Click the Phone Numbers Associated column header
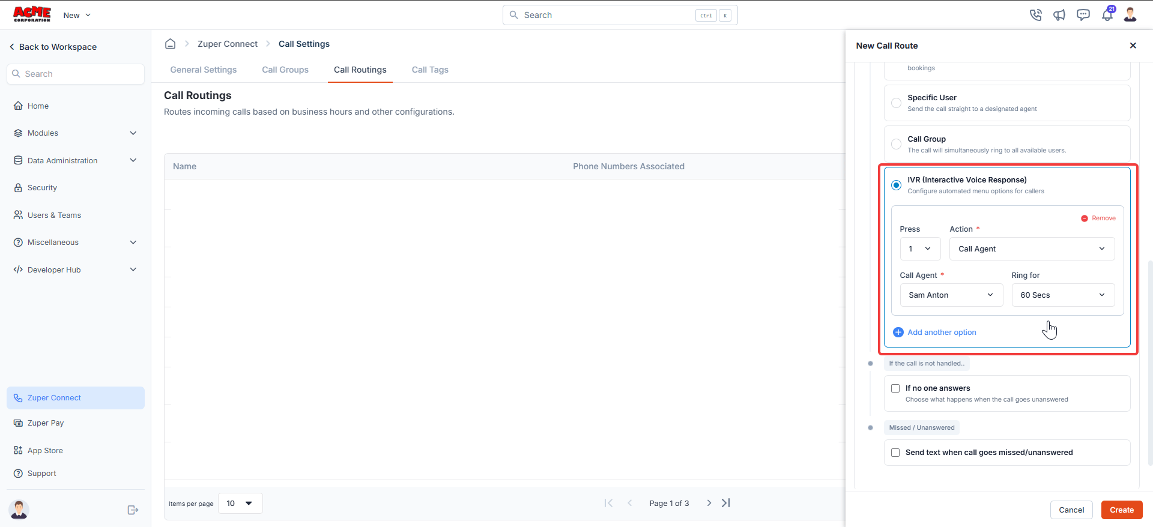This screenshot has height=527, width=1153. (629, 166)
